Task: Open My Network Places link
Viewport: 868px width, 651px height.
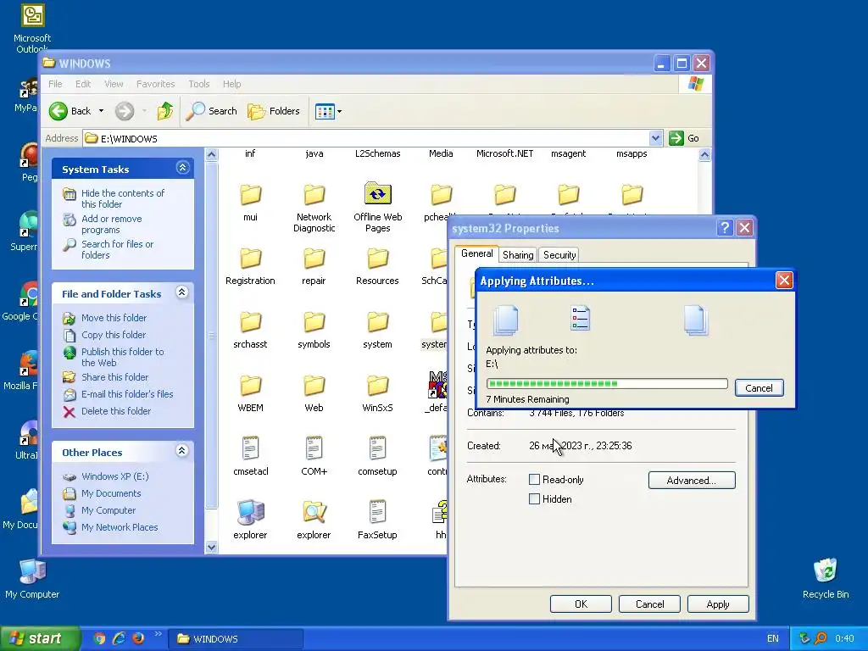Action: (x=119, y=527)
